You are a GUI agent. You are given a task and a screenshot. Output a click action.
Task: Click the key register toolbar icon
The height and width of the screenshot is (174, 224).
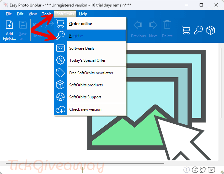click(198, 30)
